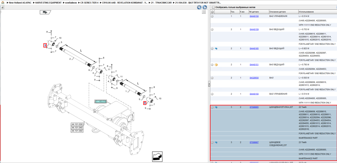Image resolution: width=337 pixels, height=163 pixels.
Task: Open reference 21.145.010 in the diagram
Action: pyautogui.click(x=100, y=101)
